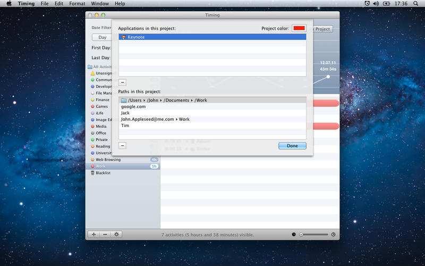Image resolution: width=425 pixels, height=266 pixels.
Task: Open the Timing application menu
Action: coord(26,4)
